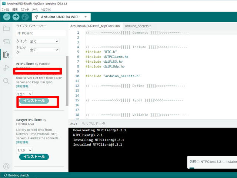The height and width of the screenshot is (178, 237).
Task: Open NTPClient version 3.2.1 dropdown
Action: pos(24,94)
